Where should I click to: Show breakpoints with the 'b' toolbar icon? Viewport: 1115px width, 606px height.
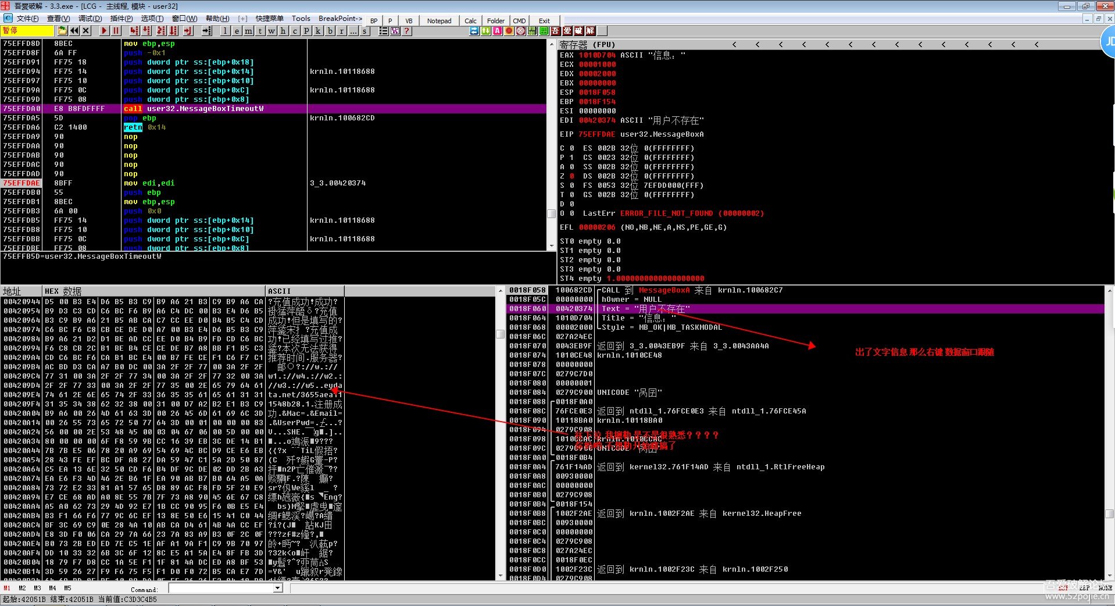point(330,31)
